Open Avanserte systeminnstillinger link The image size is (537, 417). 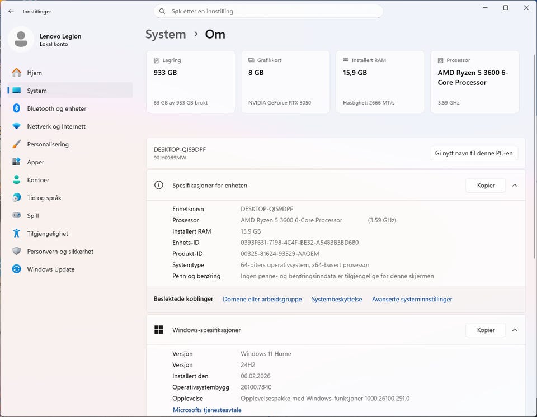coord(412,299)
